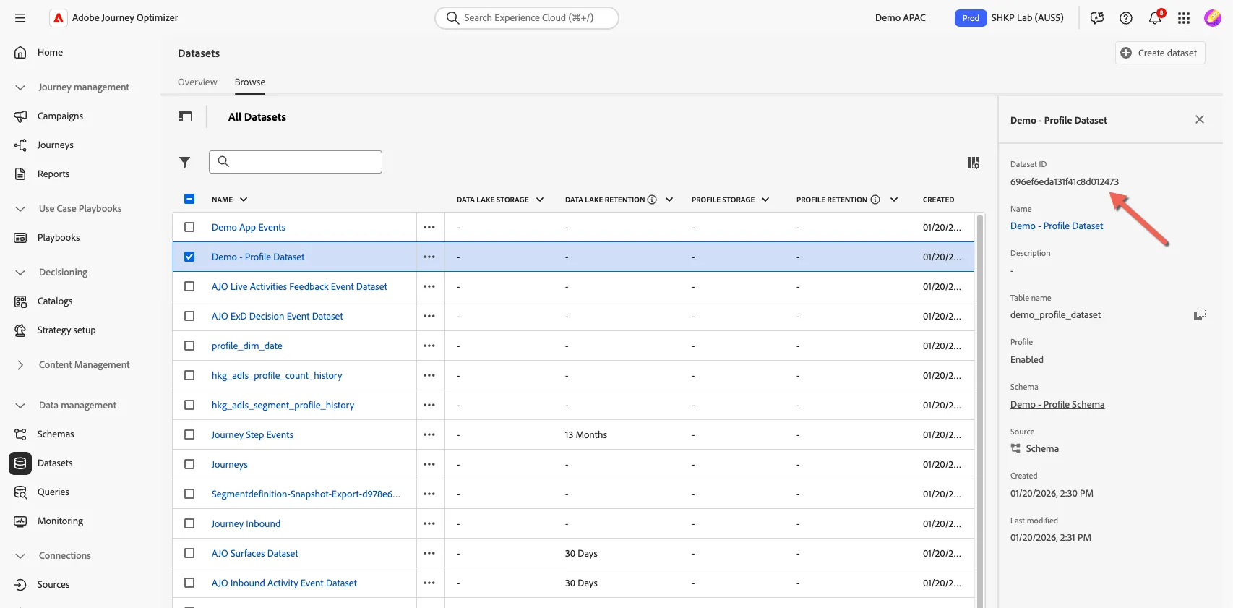
Task: Click the Create dataset button
Action: coord(1160,53)
